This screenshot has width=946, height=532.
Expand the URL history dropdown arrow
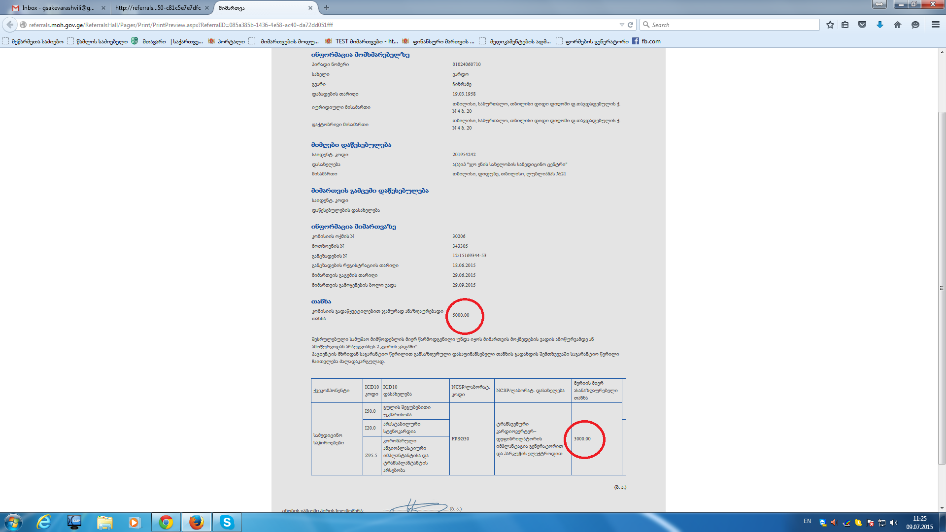[622, 25]
